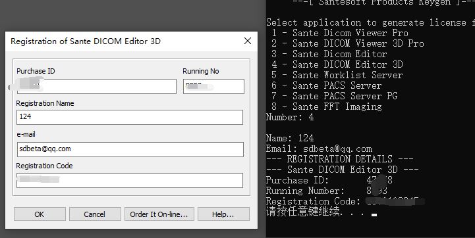Focus the Registration Code text box

(130, 180)
